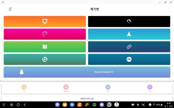The width and height of the screenshot is (174, 108).
Task: Open the Andronix taskbar icon
Action: click(x=117, y=105)
